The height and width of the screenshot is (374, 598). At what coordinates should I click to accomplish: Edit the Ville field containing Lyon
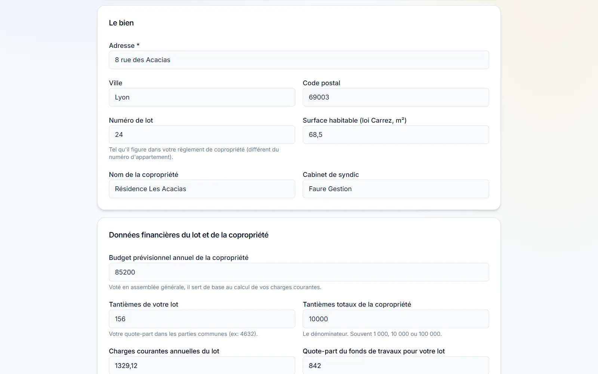point(202,97)
